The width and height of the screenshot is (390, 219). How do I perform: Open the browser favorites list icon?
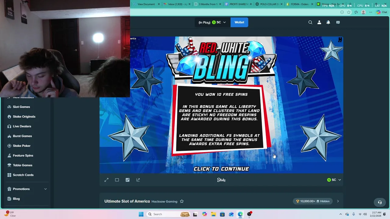[x=356, y=12]
